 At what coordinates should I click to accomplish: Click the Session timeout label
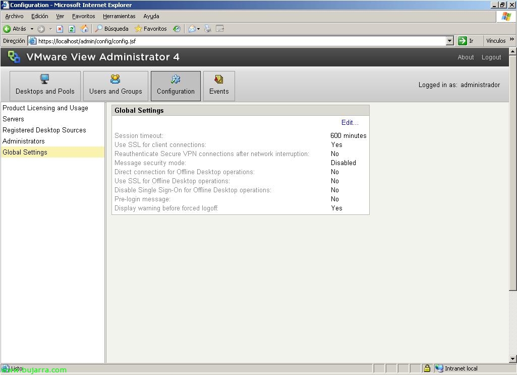tap(139, 135)
